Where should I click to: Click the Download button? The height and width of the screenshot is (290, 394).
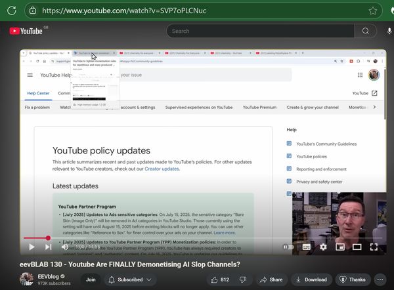click(311, 280)
